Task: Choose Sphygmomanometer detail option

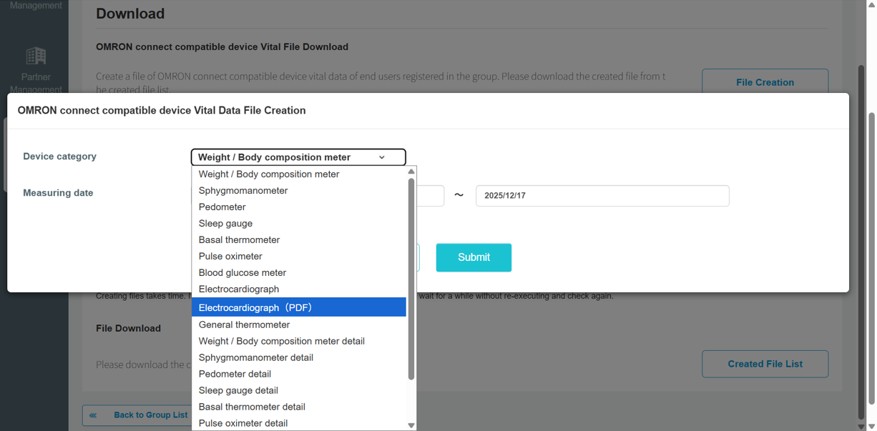Action: pos(299,357)
